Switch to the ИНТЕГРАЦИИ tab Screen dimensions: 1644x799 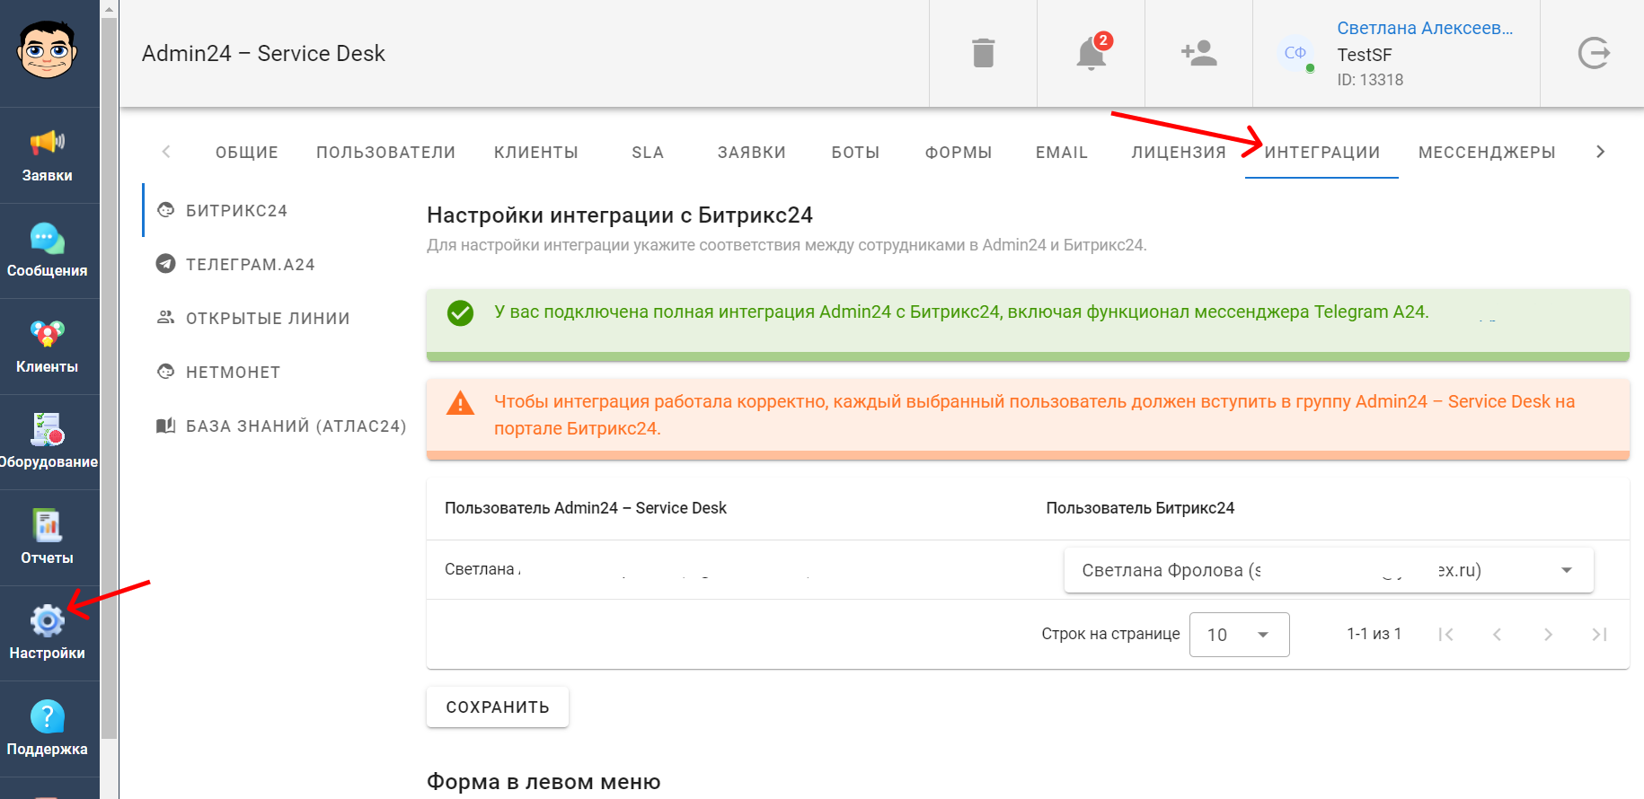(1322, 153)
